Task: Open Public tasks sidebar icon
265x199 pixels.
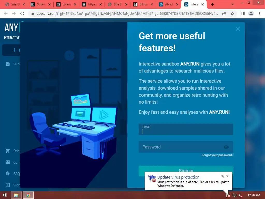Action: 8,64
